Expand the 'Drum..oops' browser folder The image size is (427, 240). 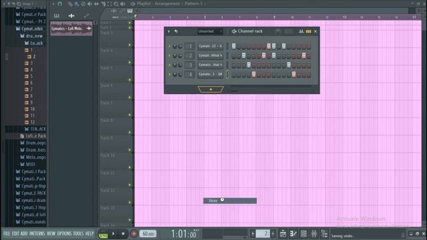coord(33,143)
